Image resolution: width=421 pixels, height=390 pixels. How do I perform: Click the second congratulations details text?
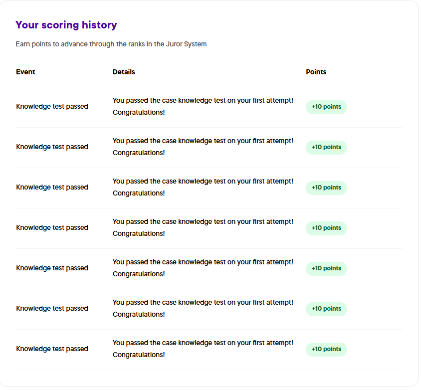coord(203,147)
